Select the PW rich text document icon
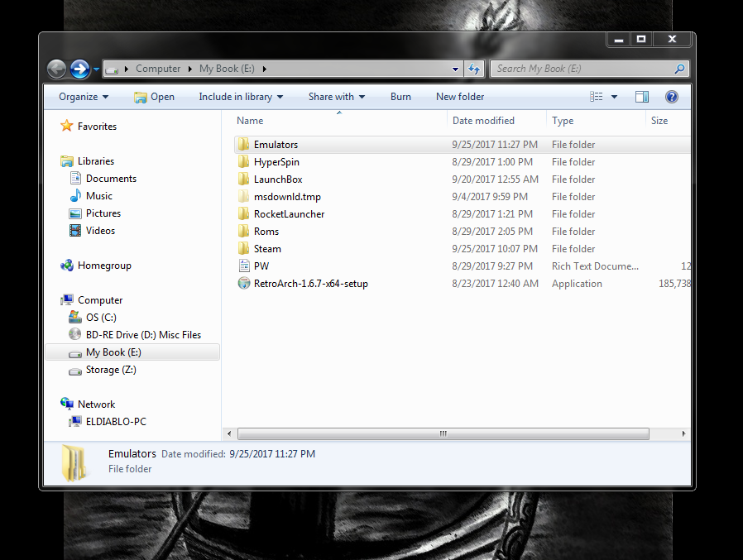 coord(243,266)
